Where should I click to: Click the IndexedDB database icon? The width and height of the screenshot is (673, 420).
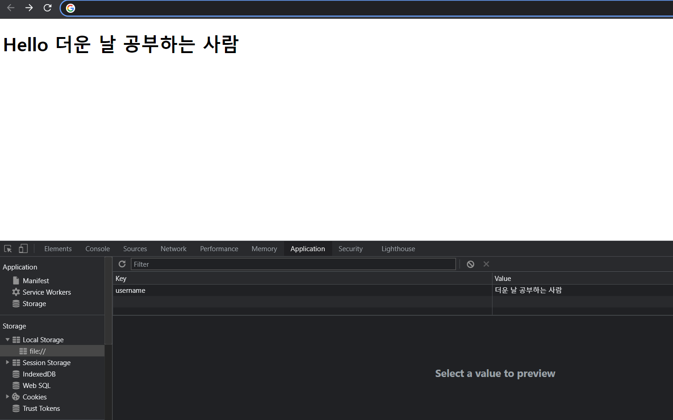(x=16, y=374)
